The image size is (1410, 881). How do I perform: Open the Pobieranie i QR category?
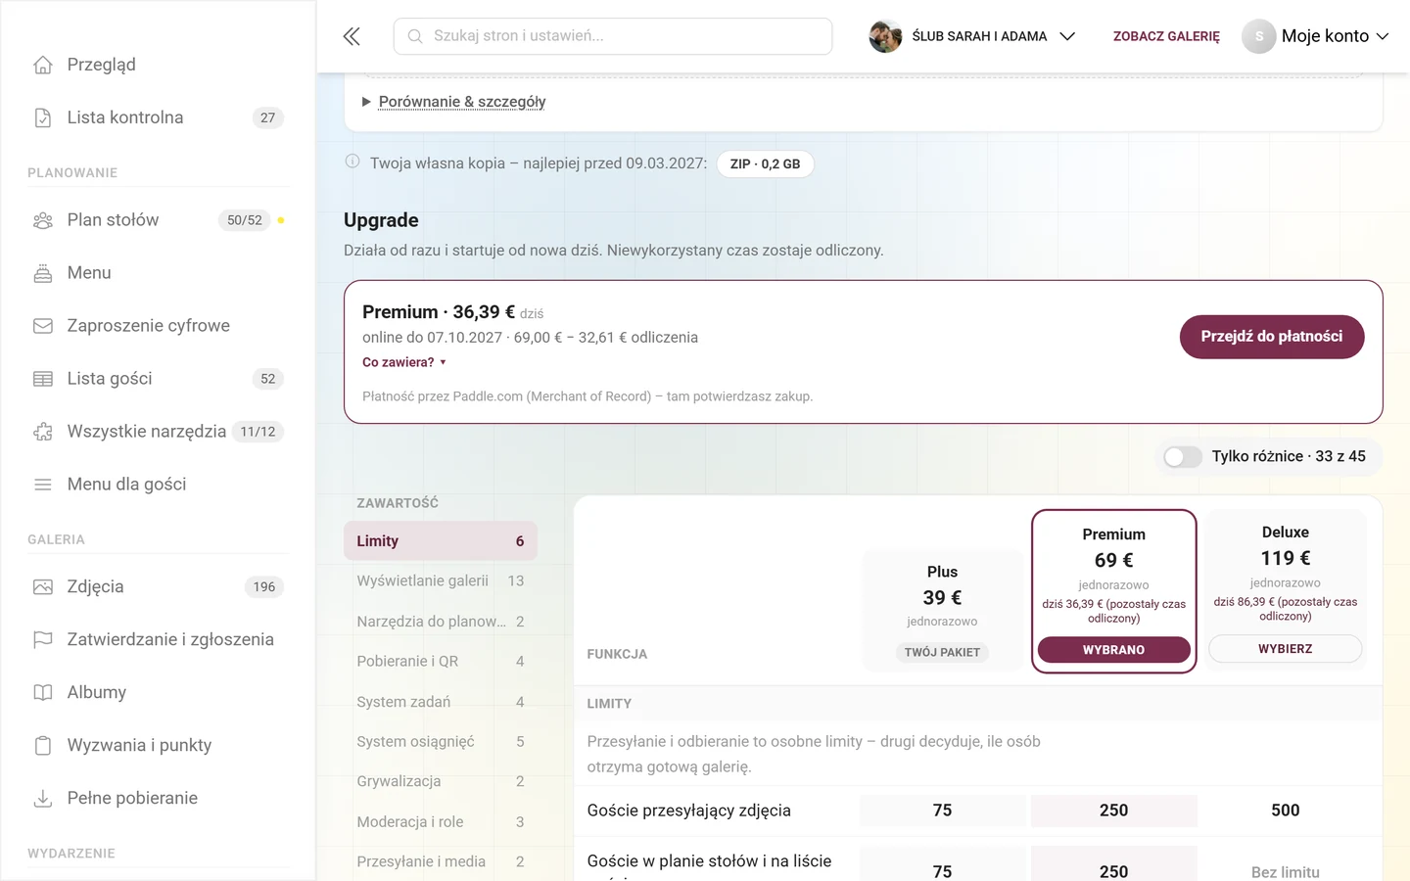pyautogui.click(x=441, y=662)
